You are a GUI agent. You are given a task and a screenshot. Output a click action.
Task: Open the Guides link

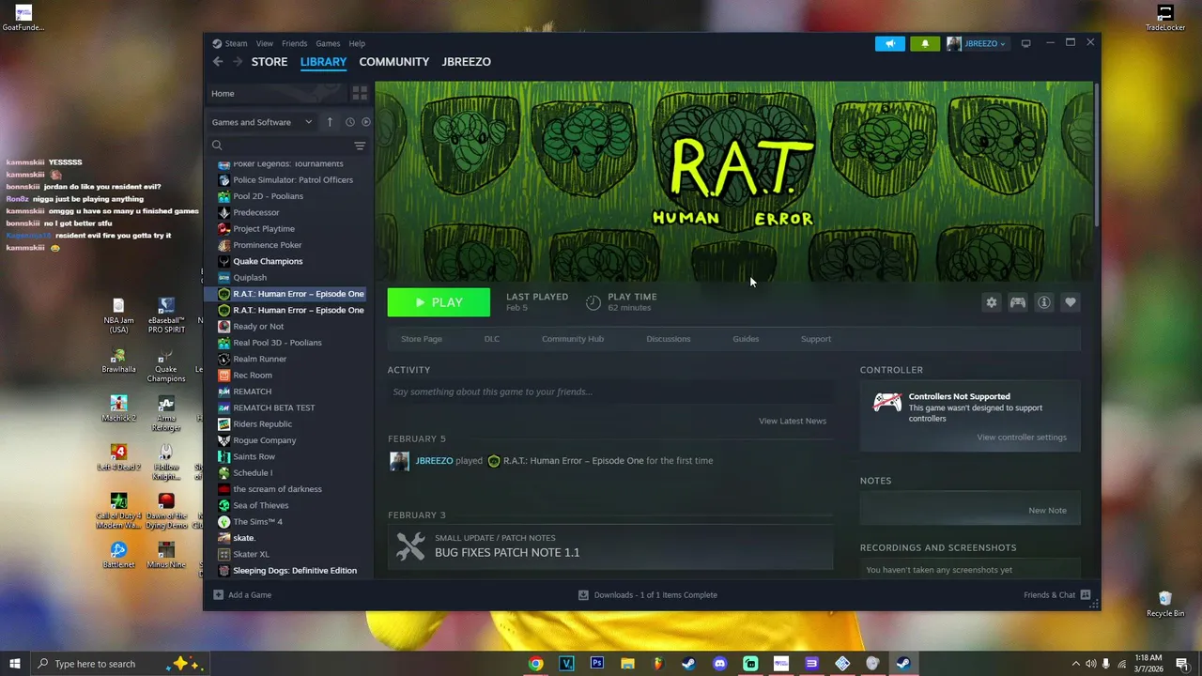click(746, 339)
